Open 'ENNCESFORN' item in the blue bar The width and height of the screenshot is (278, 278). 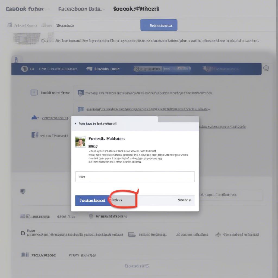[x=57, y=69]
